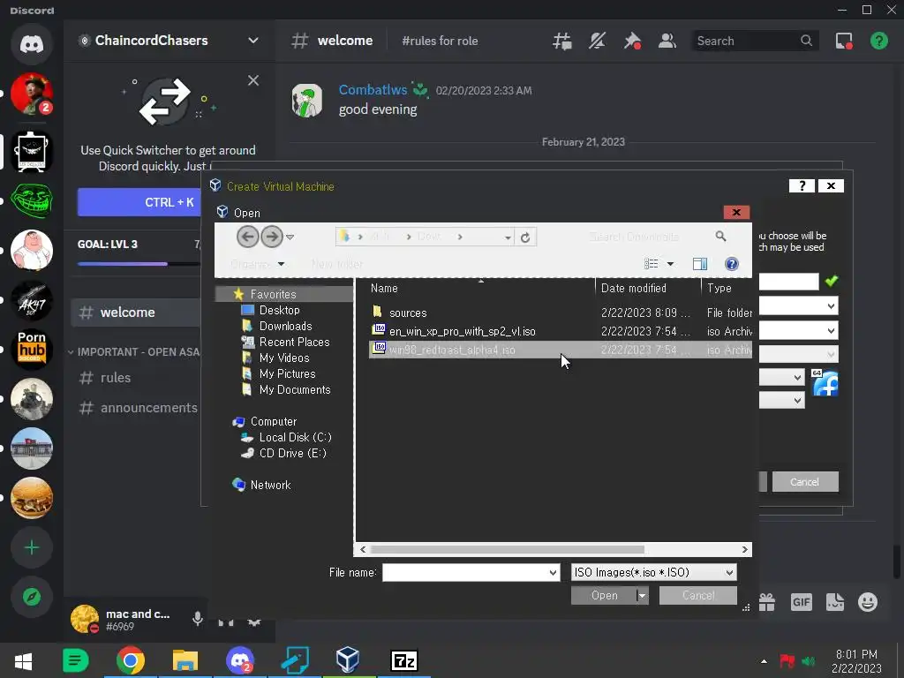Screen dimensions: 904x678
Task: Expand the Open button split arrow
Action: 643,596
